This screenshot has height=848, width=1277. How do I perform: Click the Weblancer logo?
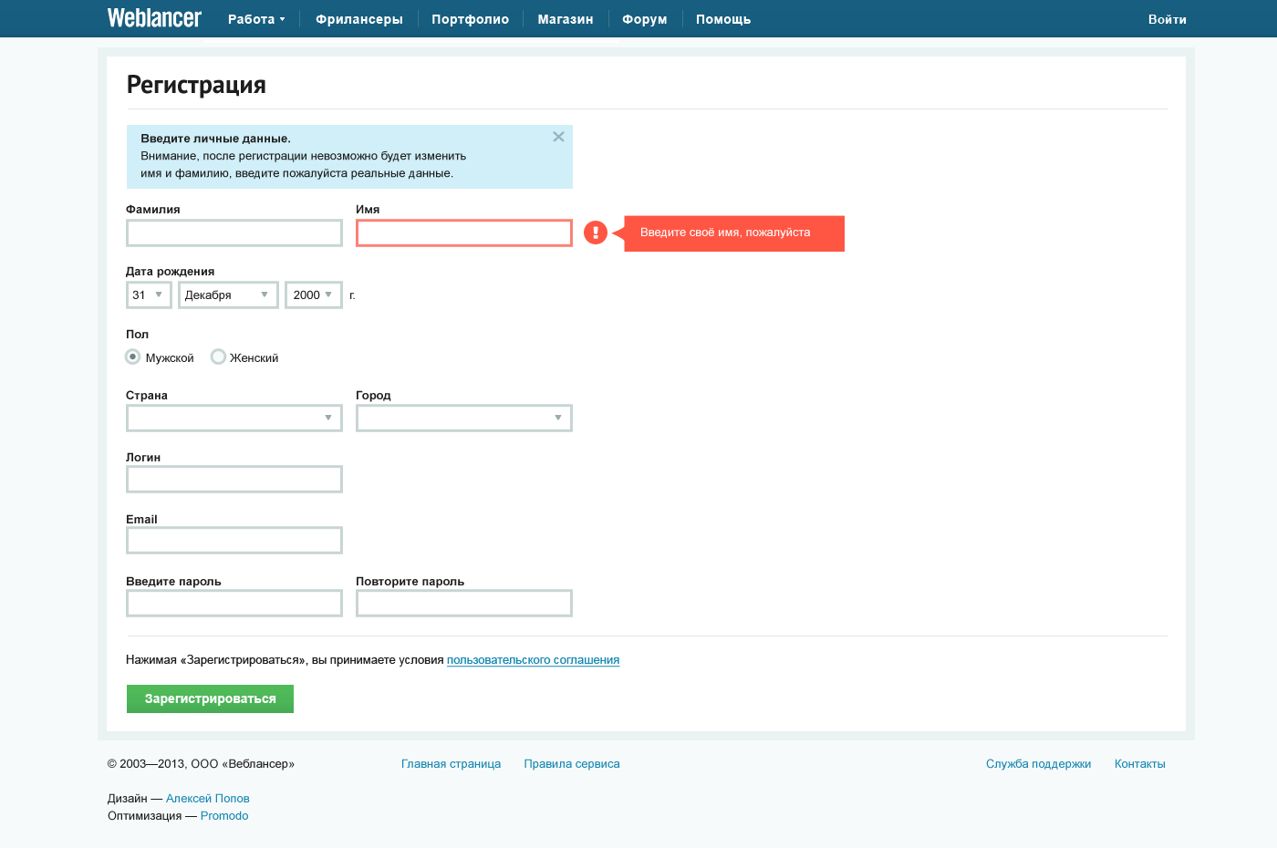[154, 18]
